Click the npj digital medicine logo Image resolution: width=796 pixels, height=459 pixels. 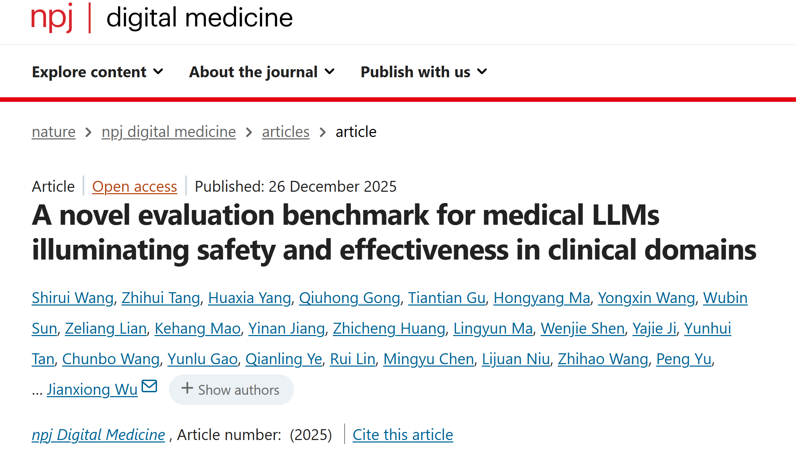tap(162, 18)
